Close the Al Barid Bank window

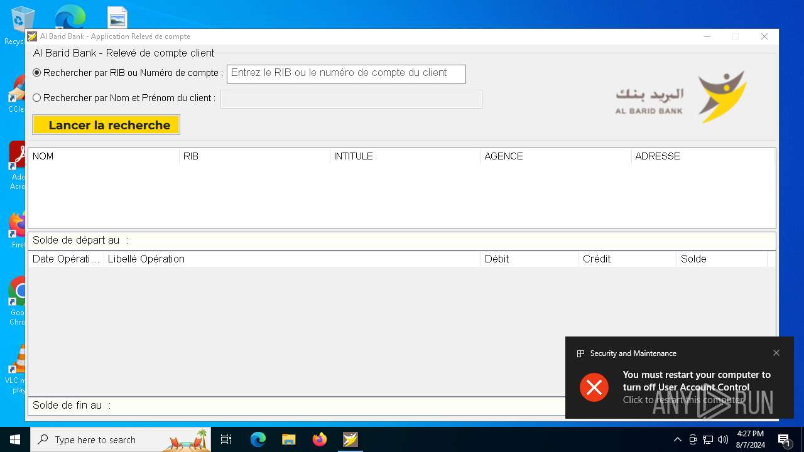pos(764,36)
